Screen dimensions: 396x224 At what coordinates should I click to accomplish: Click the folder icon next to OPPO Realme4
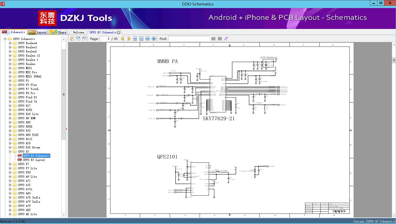pyautogui.click(x=15, y=43)
